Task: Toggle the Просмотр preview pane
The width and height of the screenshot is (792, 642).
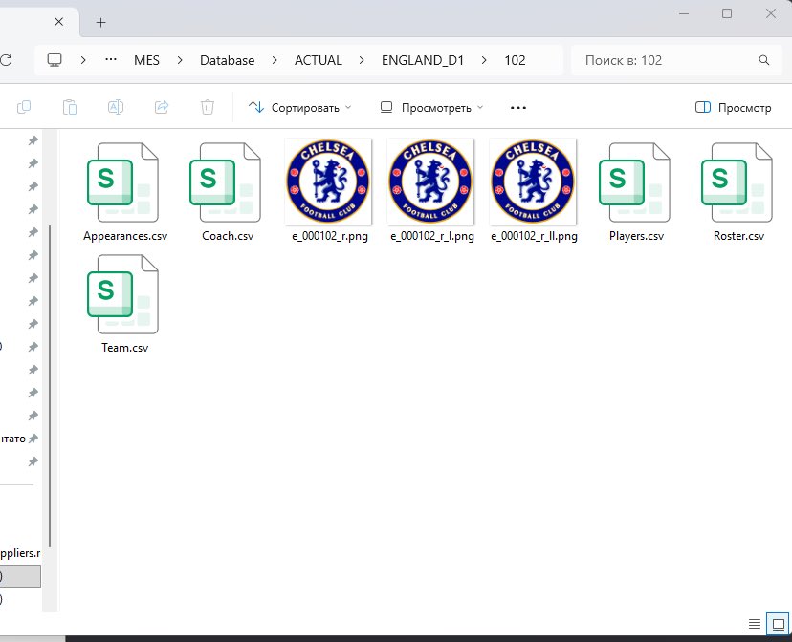Action: [x=734, y=107]
